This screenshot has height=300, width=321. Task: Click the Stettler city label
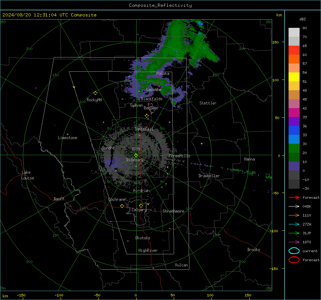pos(208,103)
